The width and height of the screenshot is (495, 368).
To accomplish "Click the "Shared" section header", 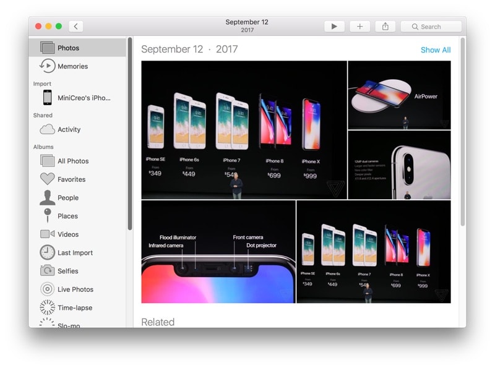I will (x=43, y=115).
